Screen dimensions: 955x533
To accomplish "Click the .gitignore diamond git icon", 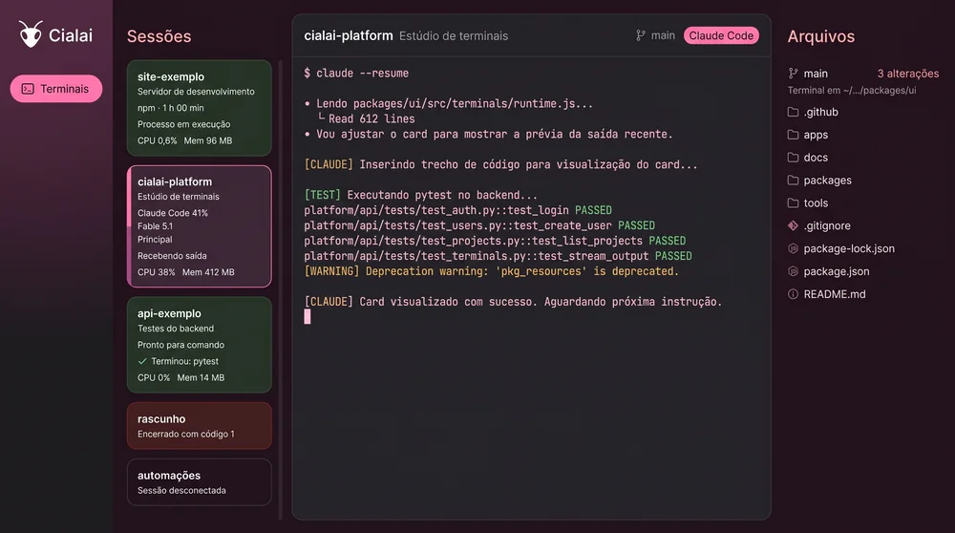I will pyautogui.click(x=793, y=225).
